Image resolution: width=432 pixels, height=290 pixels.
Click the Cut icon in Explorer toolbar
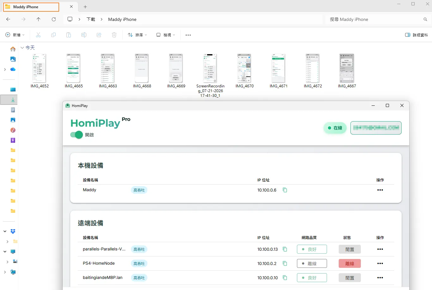(38, 35)
